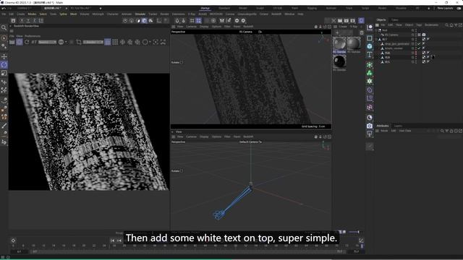This screenshot has height=260, width=463.
Task: Switch to the Objects manager tab
Action: (381, 19)
